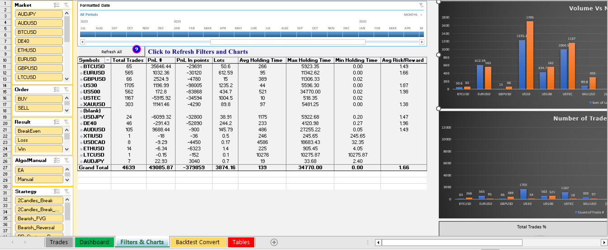
Task: Enable multi-select on the Algo/Manual slicer
Action: (x=57, y=160)
